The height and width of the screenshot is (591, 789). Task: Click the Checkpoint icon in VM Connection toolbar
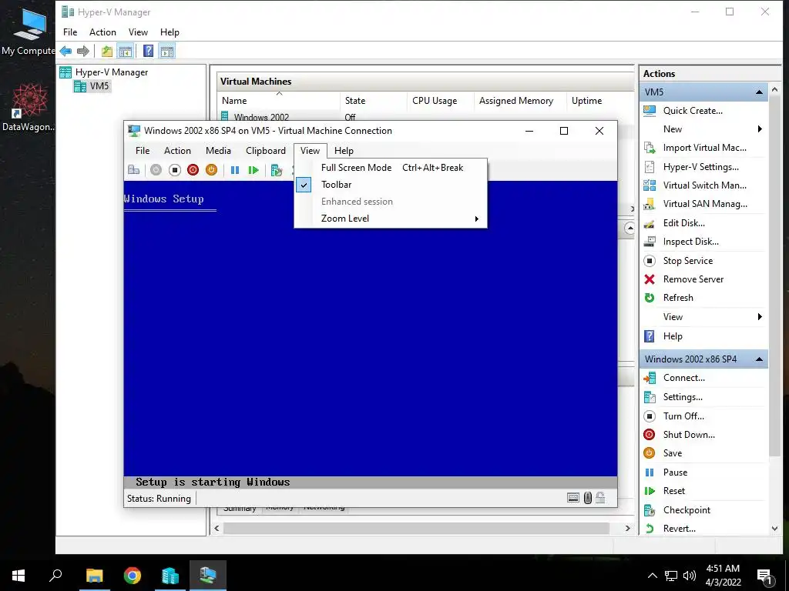point(277,170)
